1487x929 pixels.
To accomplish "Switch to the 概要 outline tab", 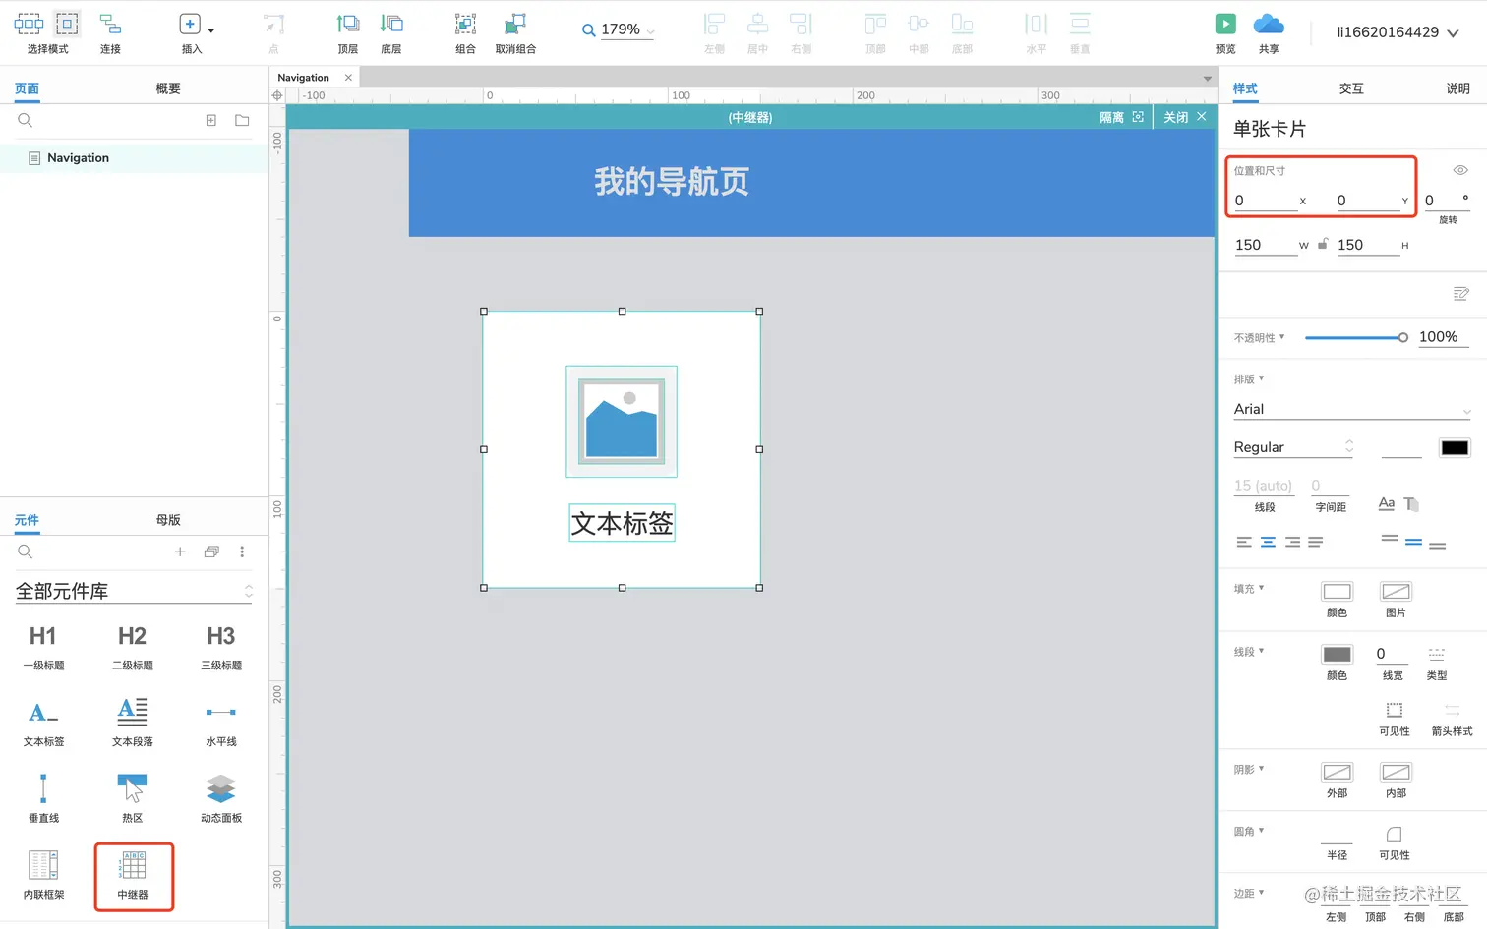I will (168, 88).
